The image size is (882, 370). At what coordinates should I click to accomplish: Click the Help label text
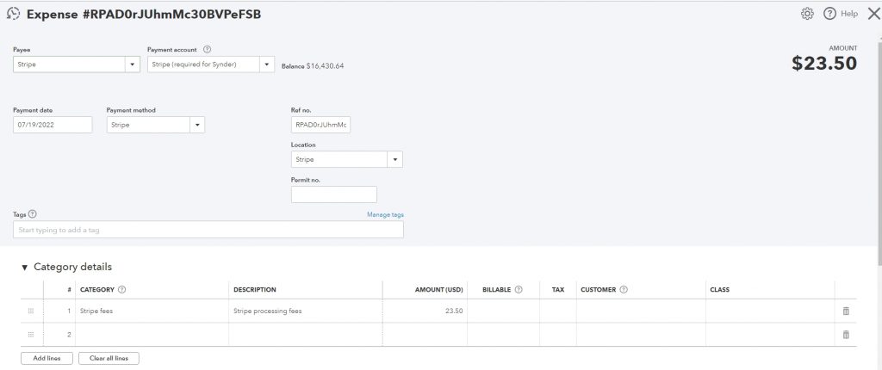click(x=849, y=14)
